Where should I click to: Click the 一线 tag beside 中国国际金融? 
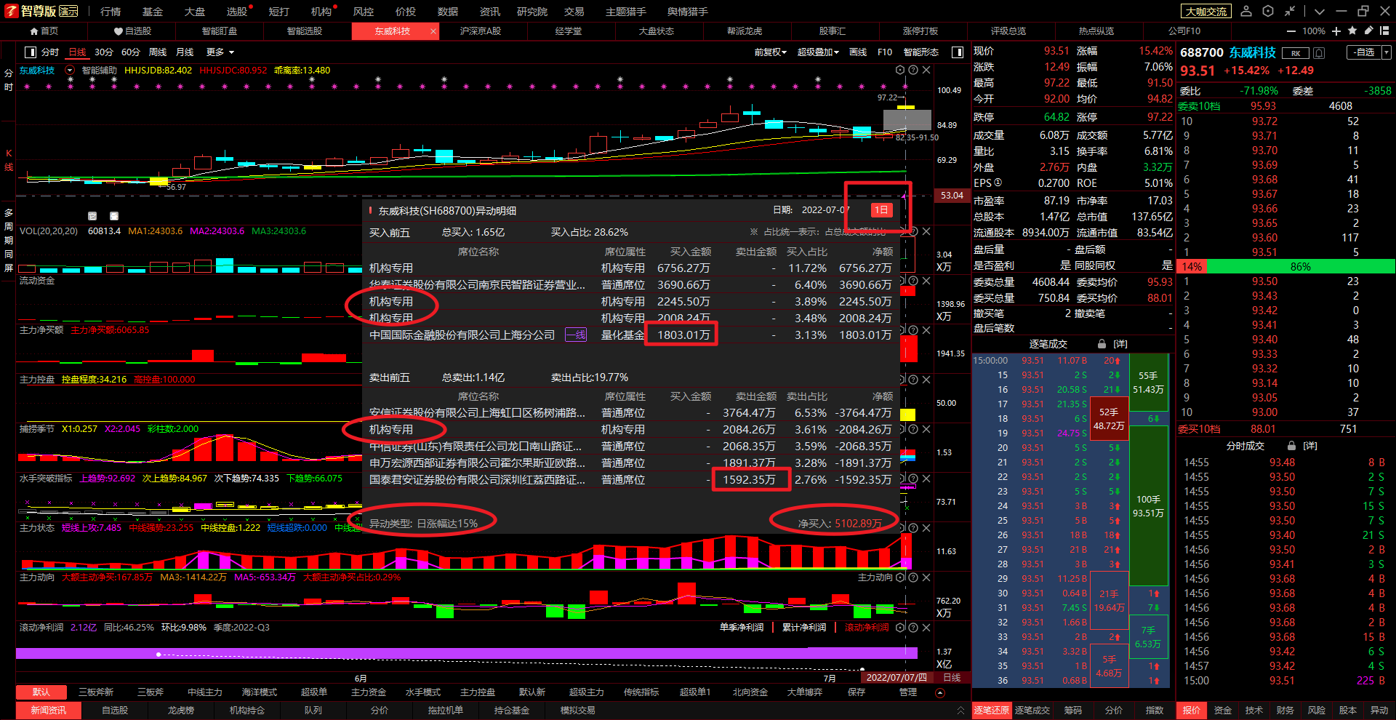[x=576, y=335]
